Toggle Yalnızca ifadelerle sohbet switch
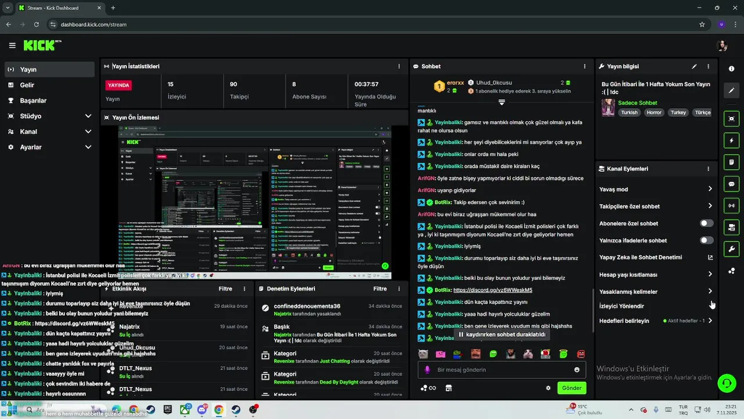The width and height of the screenshot is (744, 419). tap(706, 240)
